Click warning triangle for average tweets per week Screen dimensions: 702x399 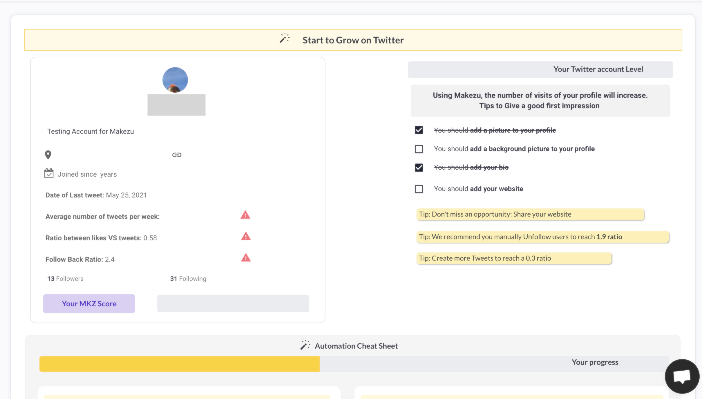245,215
